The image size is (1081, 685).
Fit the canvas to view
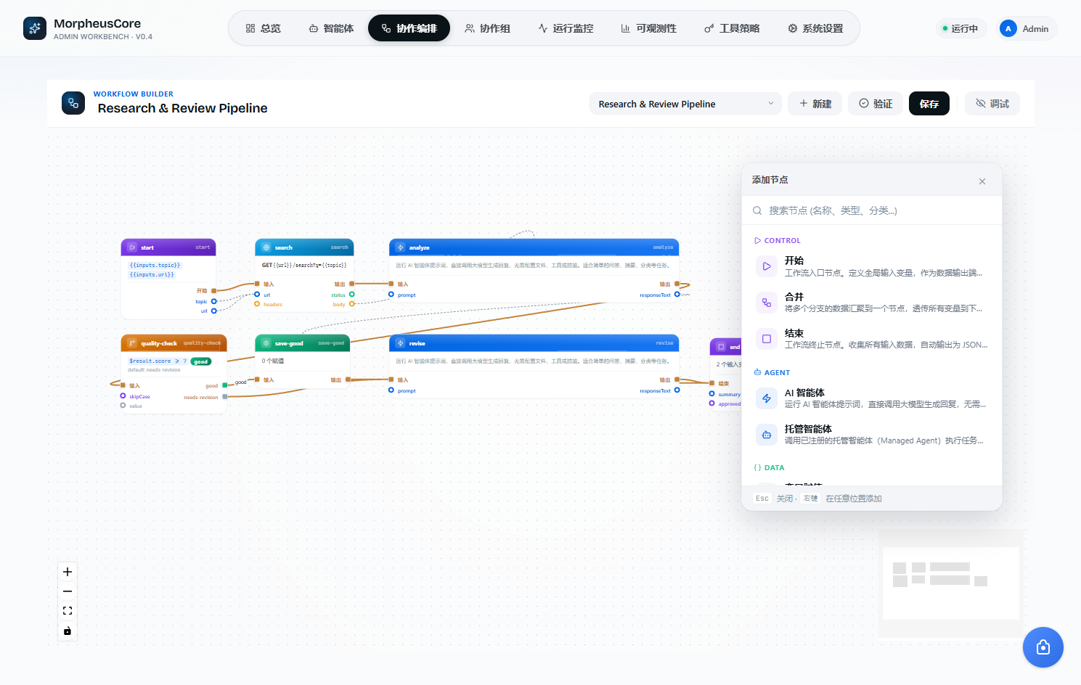pyautogui.click(x=68, y=611)
